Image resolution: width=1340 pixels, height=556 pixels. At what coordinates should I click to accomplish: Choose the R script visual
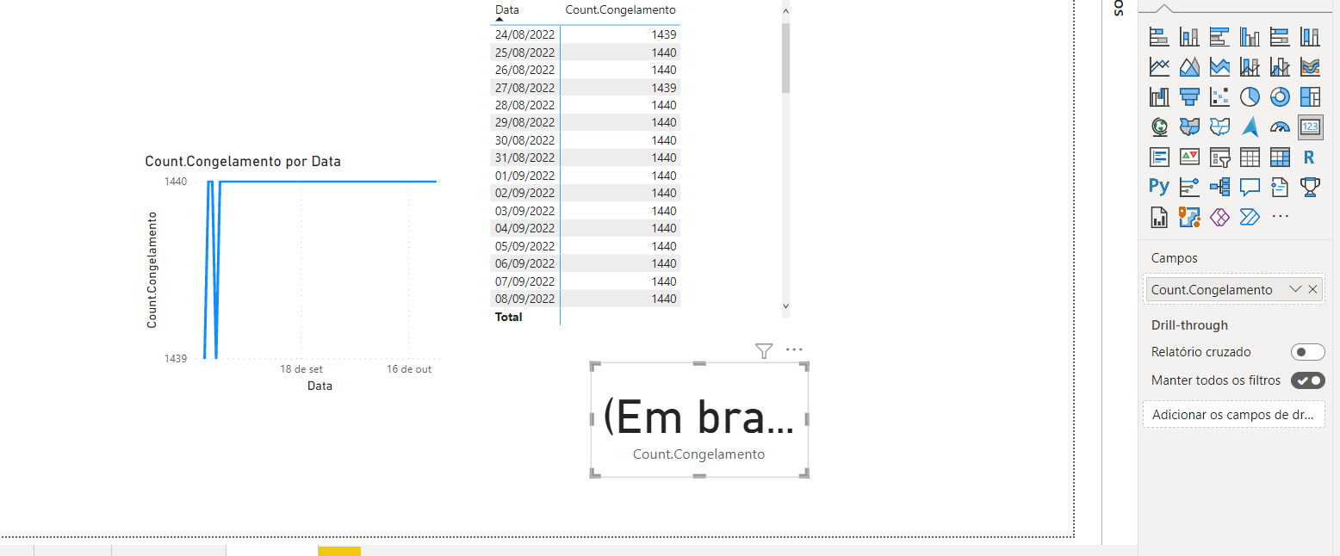[x=1310, y=158]
